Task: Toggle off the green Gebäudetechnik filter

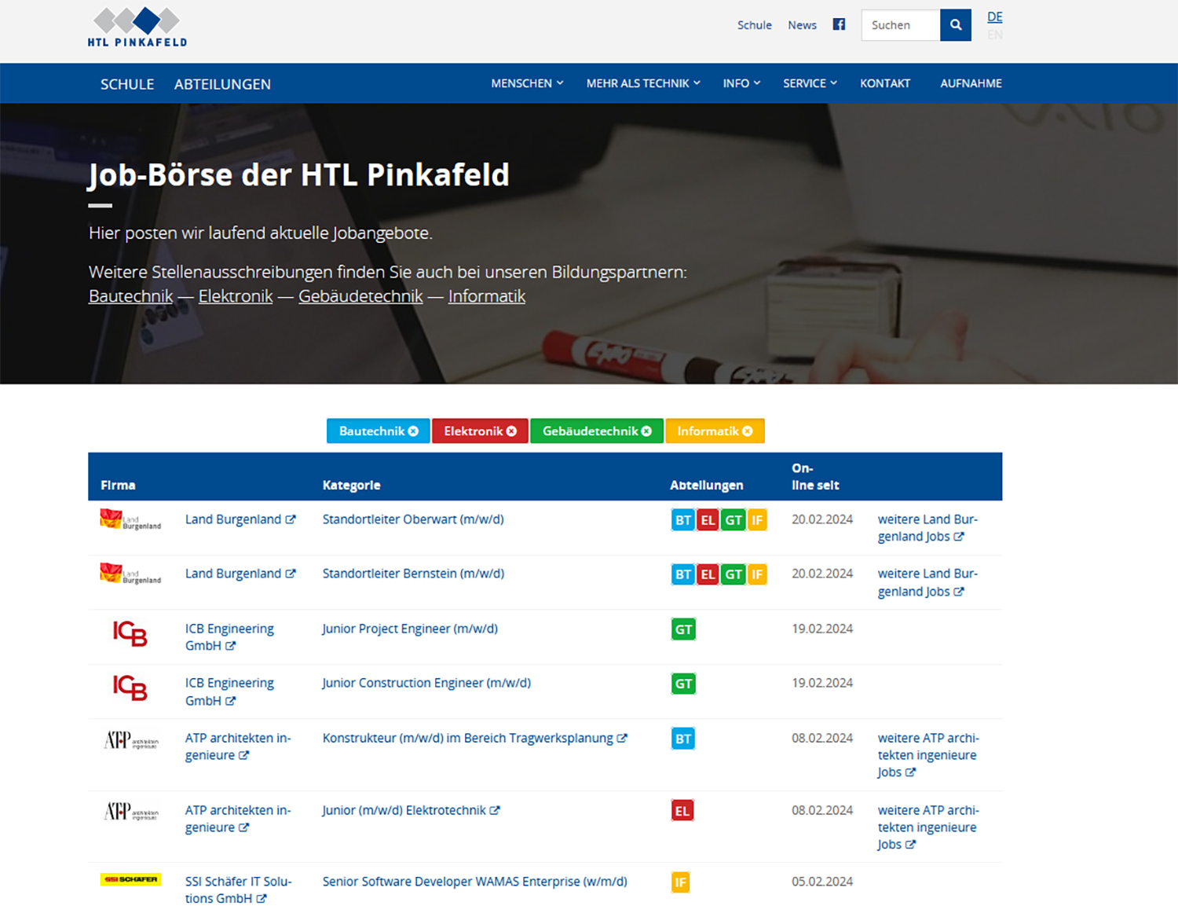Action: coord(597,431)
